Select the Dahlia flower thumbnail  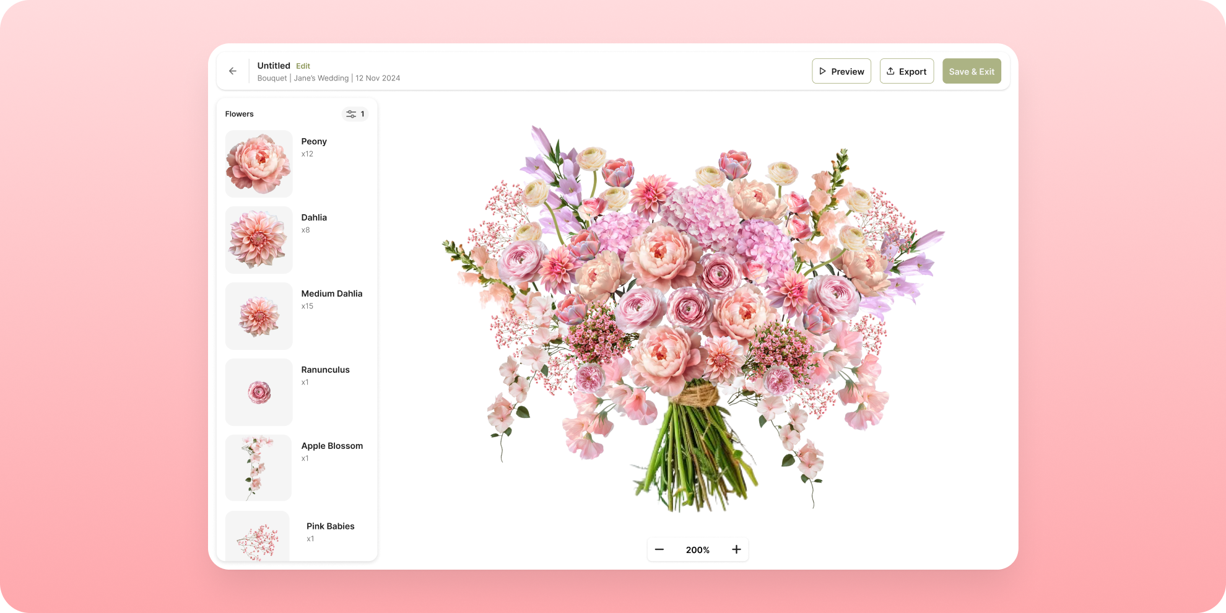[x=259, y=240]
